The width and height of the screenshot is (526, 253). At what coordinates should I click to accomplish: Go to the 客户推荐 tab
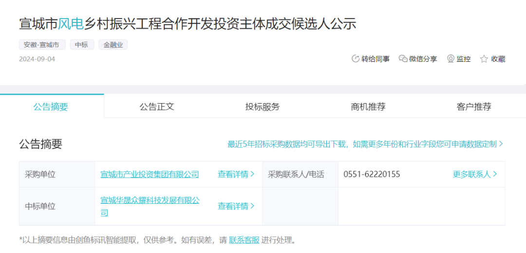[x=474, y=107]
